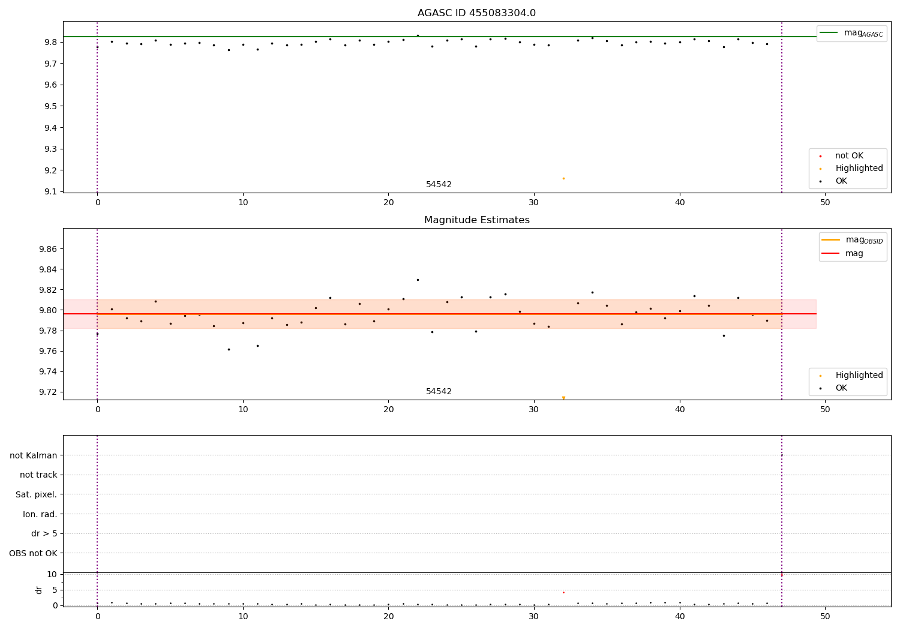900x630 pixels.
Task: Click the 'OBS not OK' axis label
Action: point(34,553)
